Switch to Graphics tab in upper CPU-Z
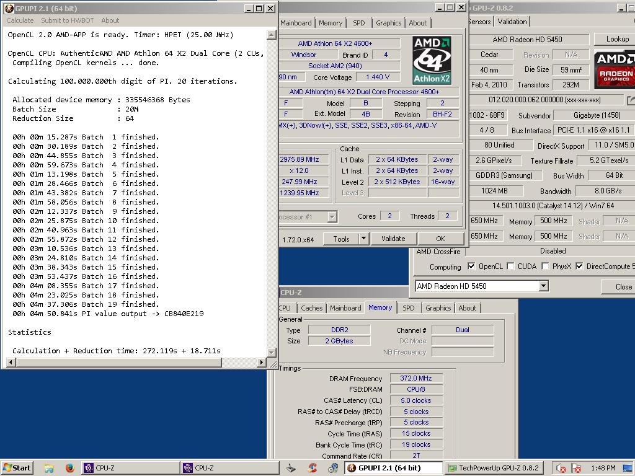 388,23
